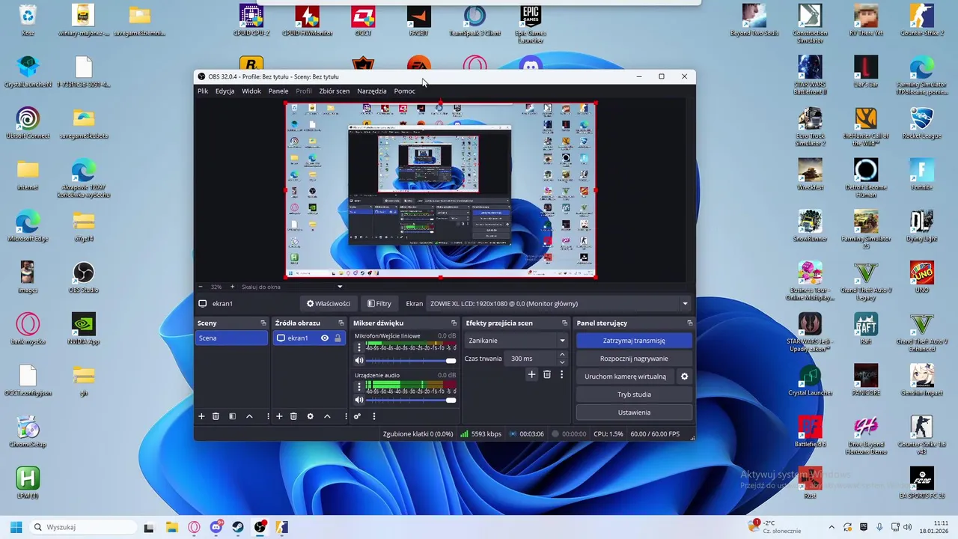Open the Narzędzia menu
The width and height of the screenshot is (958, 539).
tap(372, 91)
